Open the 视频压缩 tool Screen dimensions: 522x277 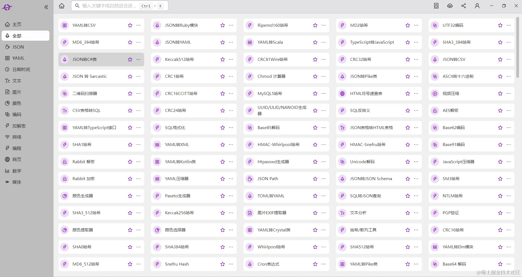[x=451, y=93]
